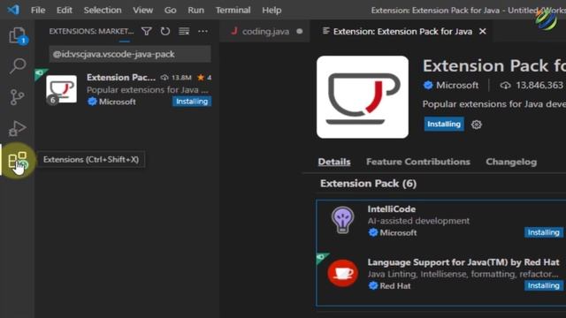Click the Extension Pack for Java large logo

(363, 97)
